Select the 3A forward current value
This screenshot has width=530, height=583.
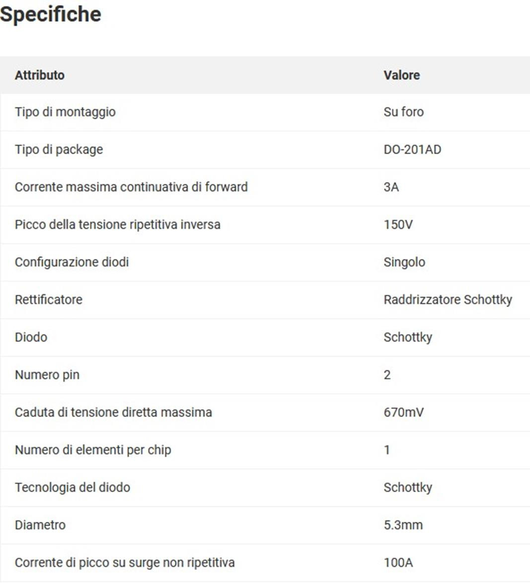391,187
